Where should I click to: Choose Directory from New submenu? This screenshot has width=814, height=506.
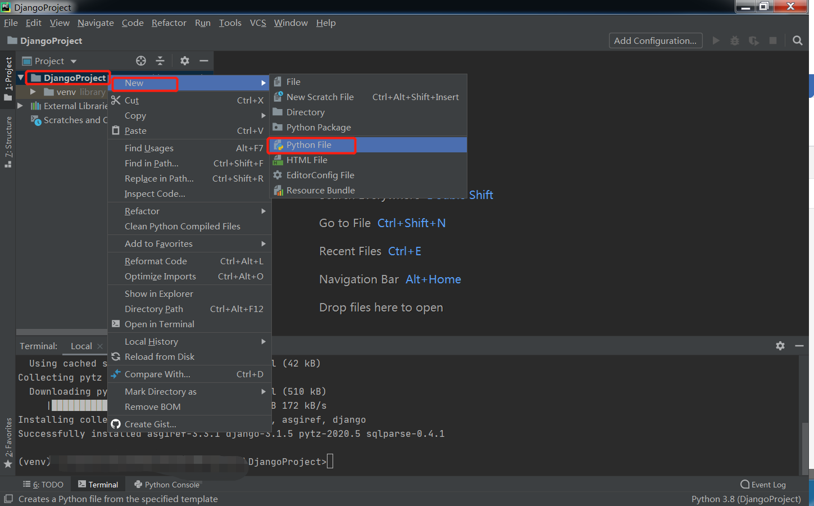[x=369, y=112]
